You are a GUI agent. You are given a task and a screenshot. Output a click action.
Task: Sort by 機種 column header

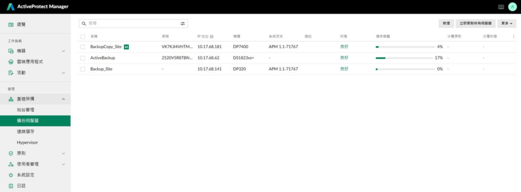point(237,37)
